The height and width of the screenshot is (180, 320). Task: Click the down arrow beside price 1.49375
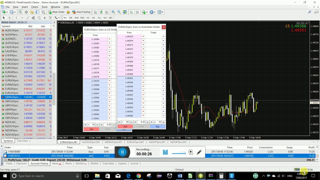click(x=143, y=36)
